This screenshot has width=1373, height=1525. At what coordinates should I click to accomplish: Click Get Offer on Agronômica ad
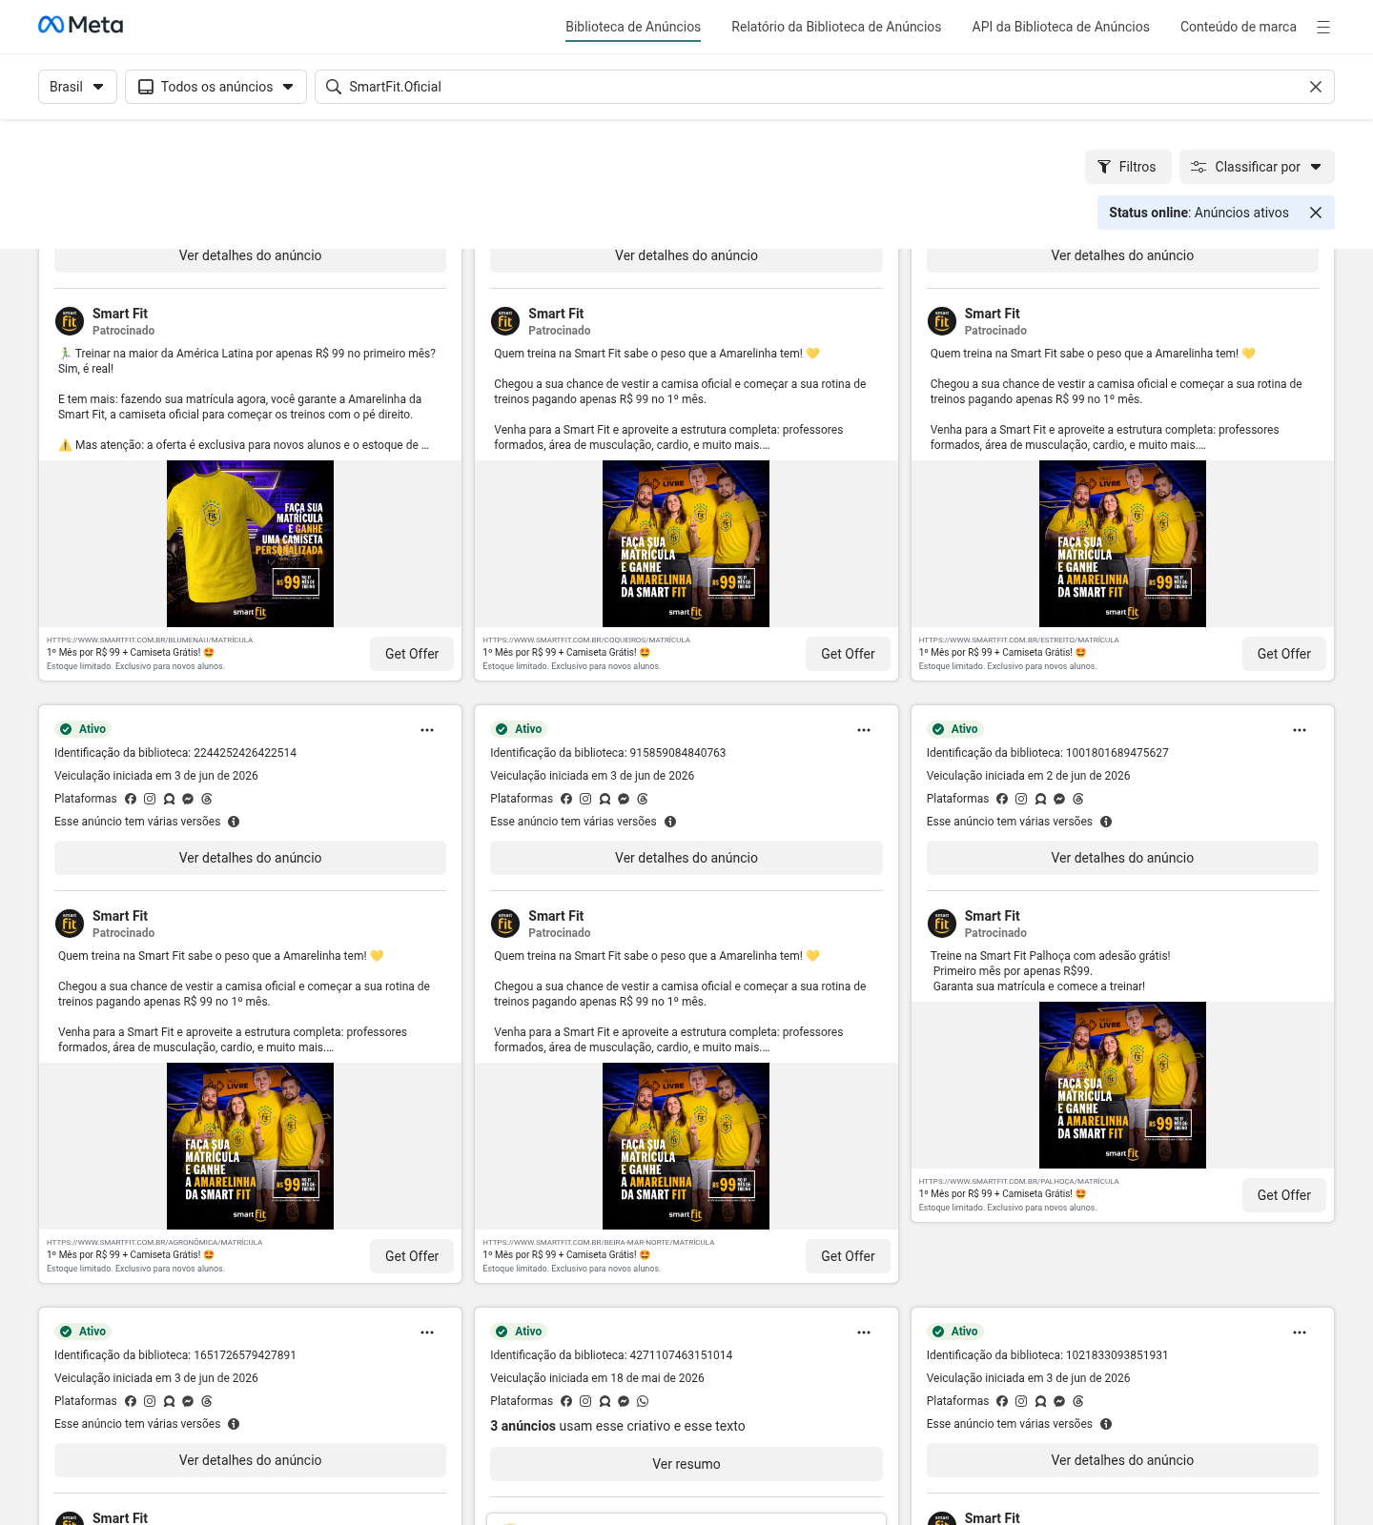[x=412, y=1256]
